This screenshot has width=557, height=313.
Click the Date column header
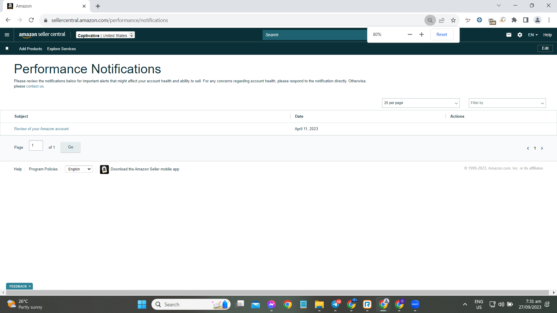tap(299, 116)
